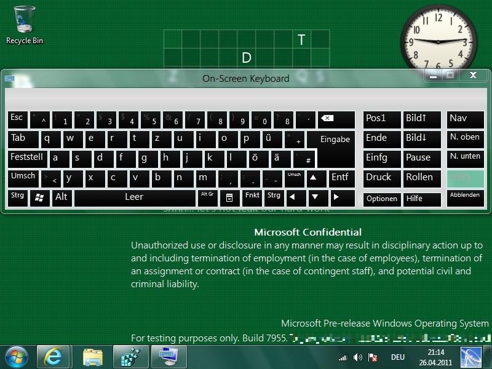Image resolution: width=492 pixels, height=369 pixels.
Task: Toggle the Umsch key beside the < key
Action: pyautogui.click(x=23, y=178)
